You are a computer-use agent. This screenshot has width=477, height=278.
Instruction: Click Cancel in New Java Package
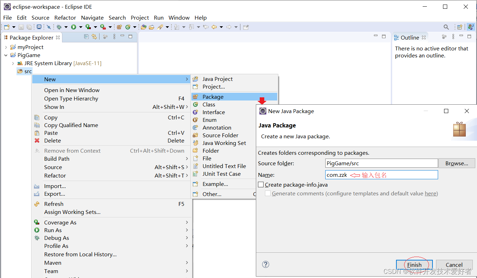(x=454, y=265)
